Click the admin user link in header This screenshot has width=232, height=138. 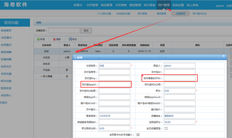point(220,6)
